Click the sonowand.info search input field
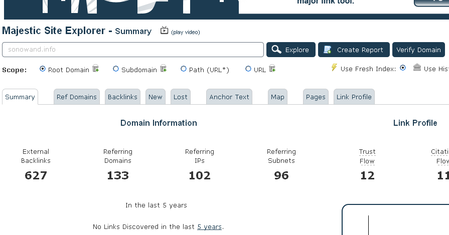Screen dimensions: 449x235 133,50
